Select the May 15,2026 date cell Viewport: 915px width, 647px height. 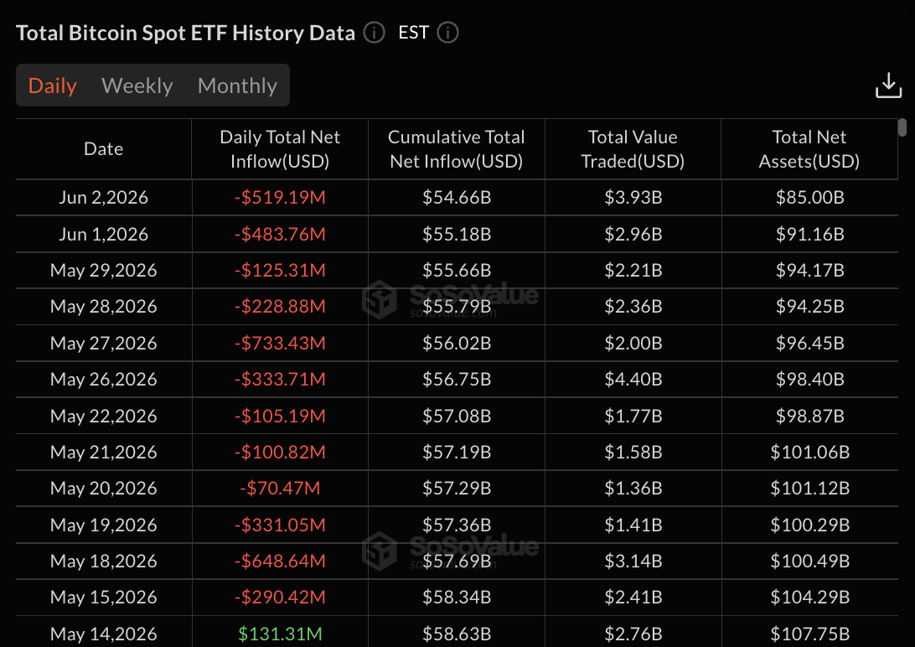click(103, 598)
